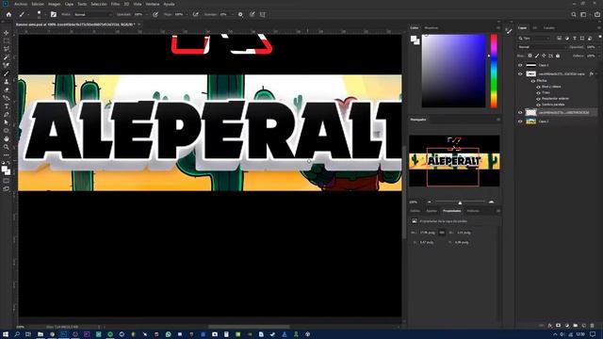Click the Navigator preview thumbnail
603x339 pixels.
(x=454, y=161)
